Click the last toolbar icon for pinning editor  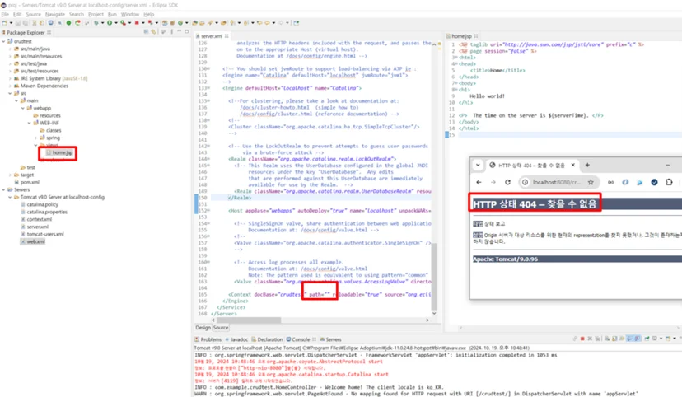tap(297, 22)
